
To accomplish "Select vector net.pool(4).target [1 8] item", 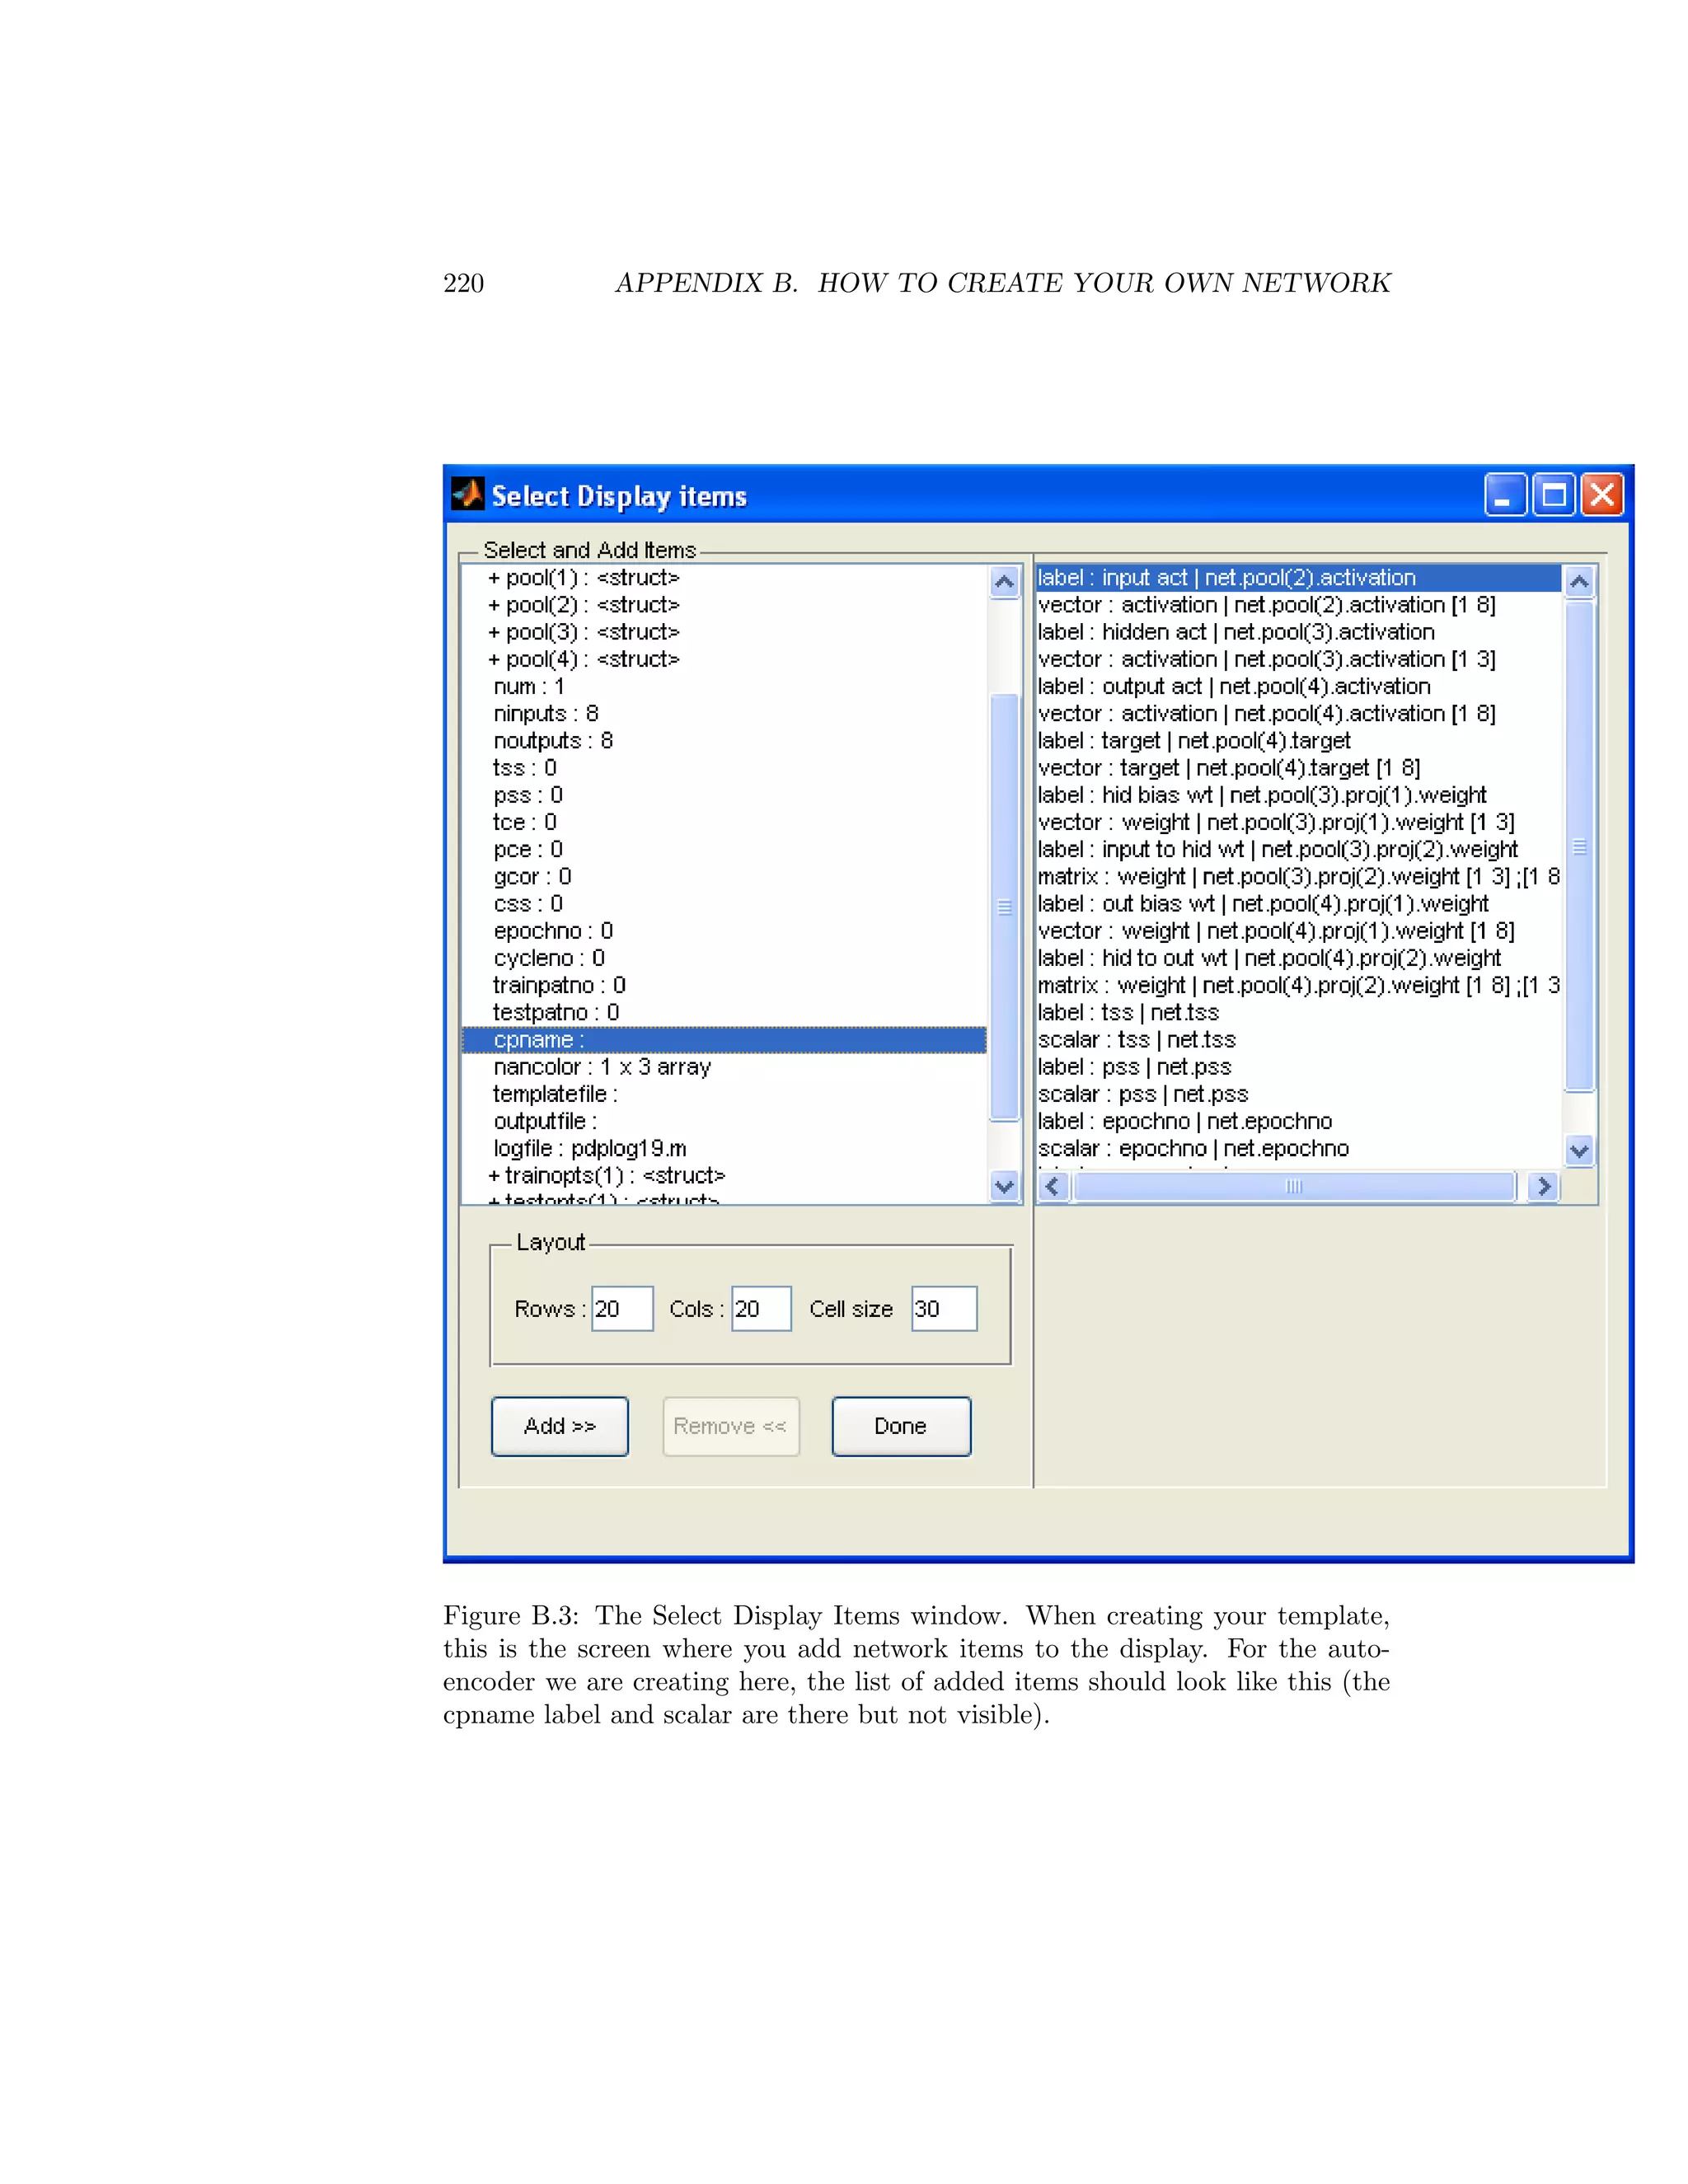I will (x=1299, y=768).
